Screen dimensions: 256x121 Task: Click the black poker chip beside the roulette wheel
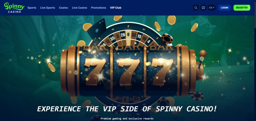[x=167, y=39]
